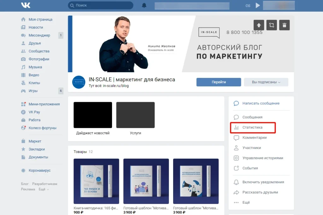Click the Колесо фортуны icon
Image resolution: width=323 pixels, height=215 pixels.
23,128
